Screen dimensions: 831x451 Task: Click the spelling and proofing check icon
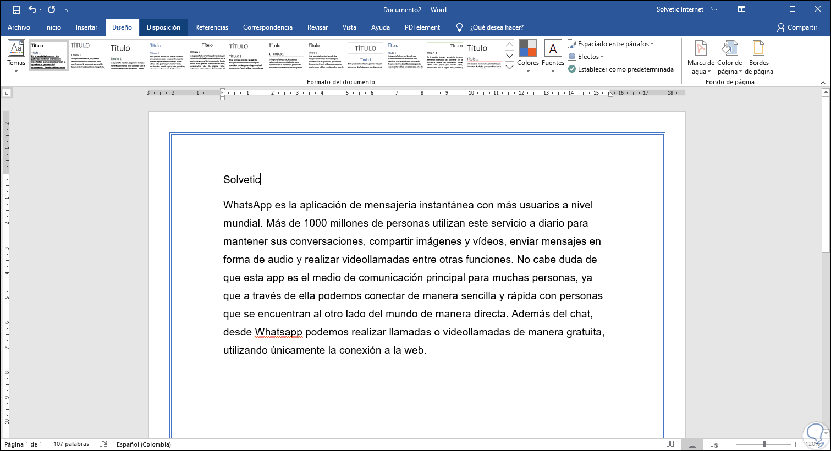pyautogui.click(x=103, y=444)
